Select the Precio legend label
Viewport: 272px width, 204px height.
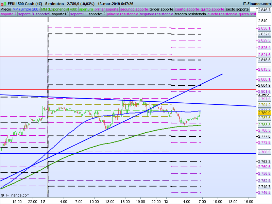click(x=6, y=10)
